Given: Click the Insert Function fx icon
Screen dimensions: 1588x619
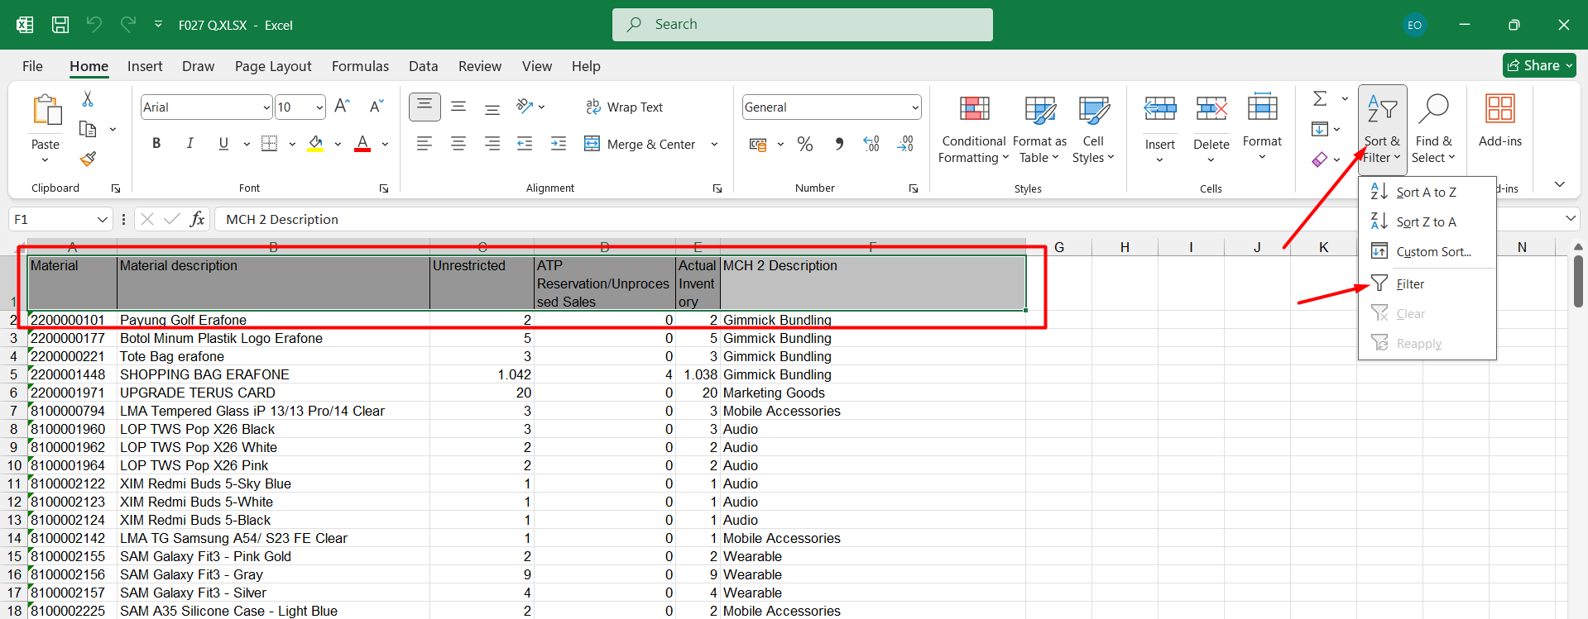Looking at the screenshot, I should 197,219.
